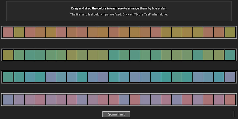Pick the fixed periwinkle chip ending row three
The height and width of the screenshot is (119, 238).
[x=230, y=77]
